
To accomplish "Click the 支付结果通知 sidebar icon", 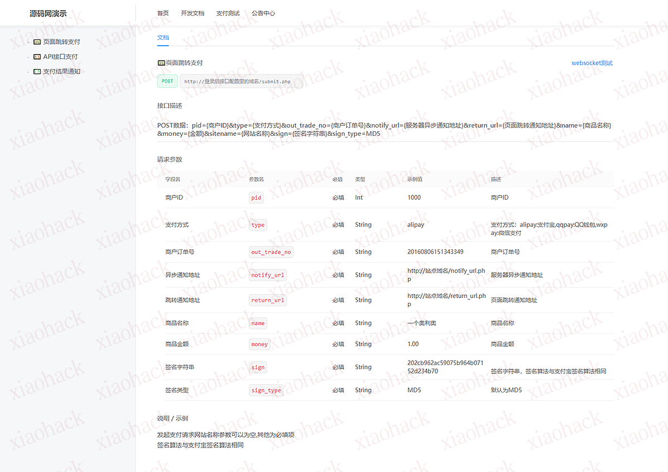I will coord(37,71).
